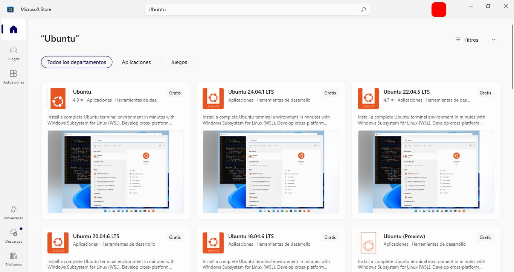Click the Filtros lines icon
514x272 pixels.
click(458, 40)
